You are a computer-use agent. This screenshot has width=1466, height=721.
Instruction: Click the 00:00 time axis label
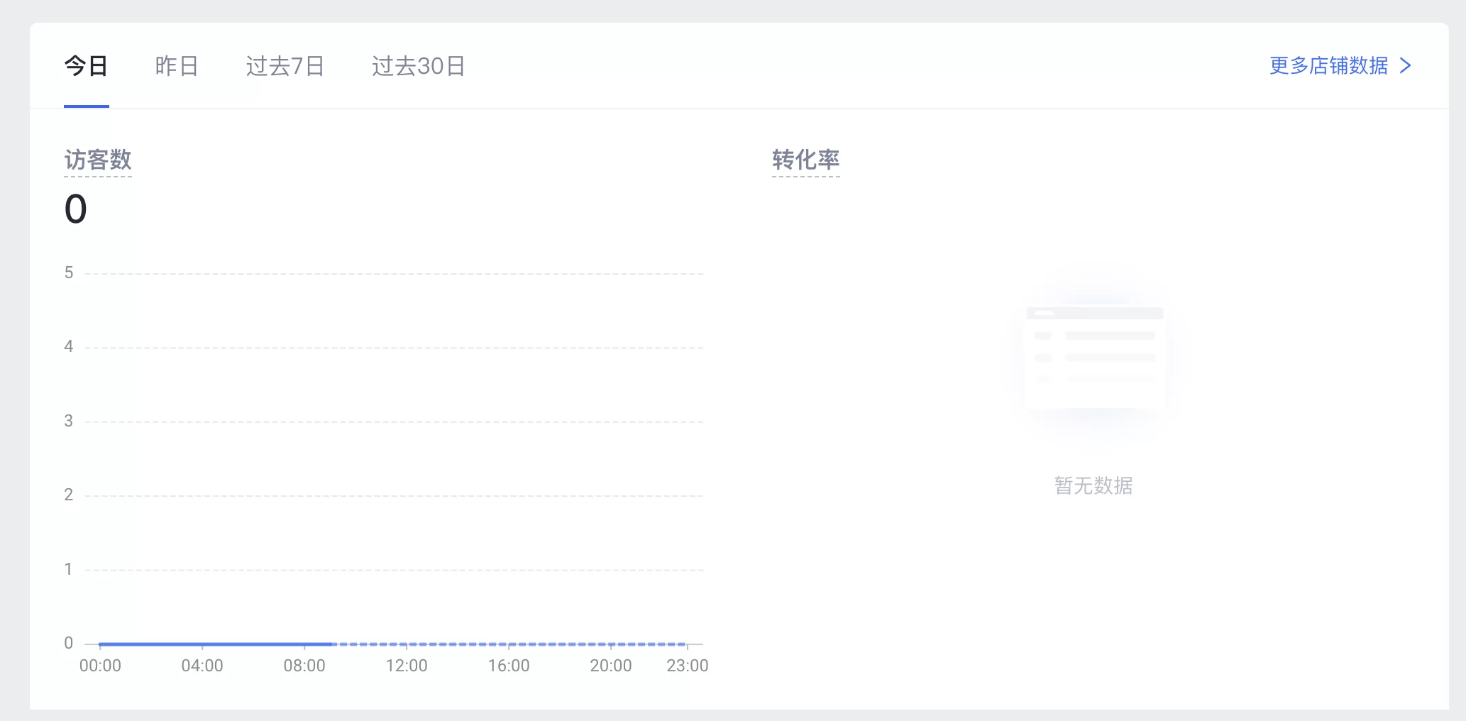(100, 666)
